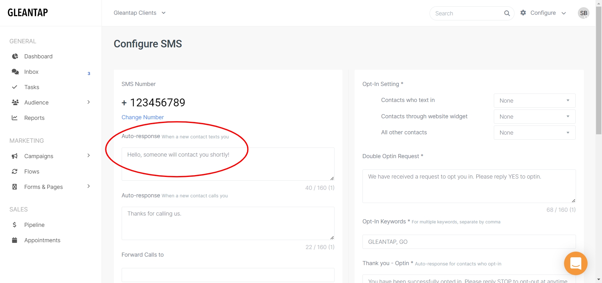Click the Pipeline dollar sign icon

pyautogui.click(x=14, y=225)
